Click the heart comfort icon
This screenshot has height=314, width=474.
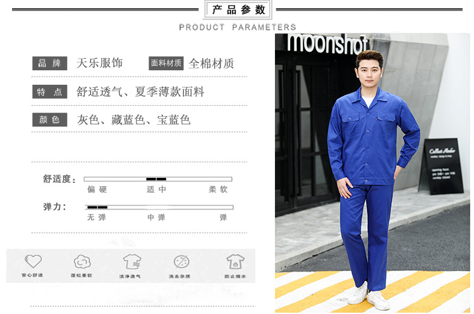pos(33,261)
